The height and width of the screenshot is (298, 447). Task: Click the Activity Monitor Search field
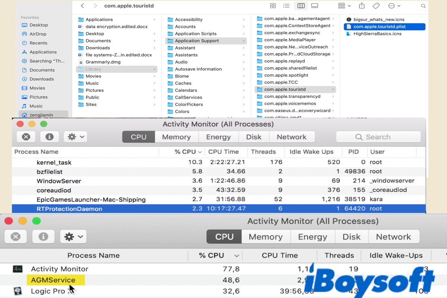[x=378, y=137]
